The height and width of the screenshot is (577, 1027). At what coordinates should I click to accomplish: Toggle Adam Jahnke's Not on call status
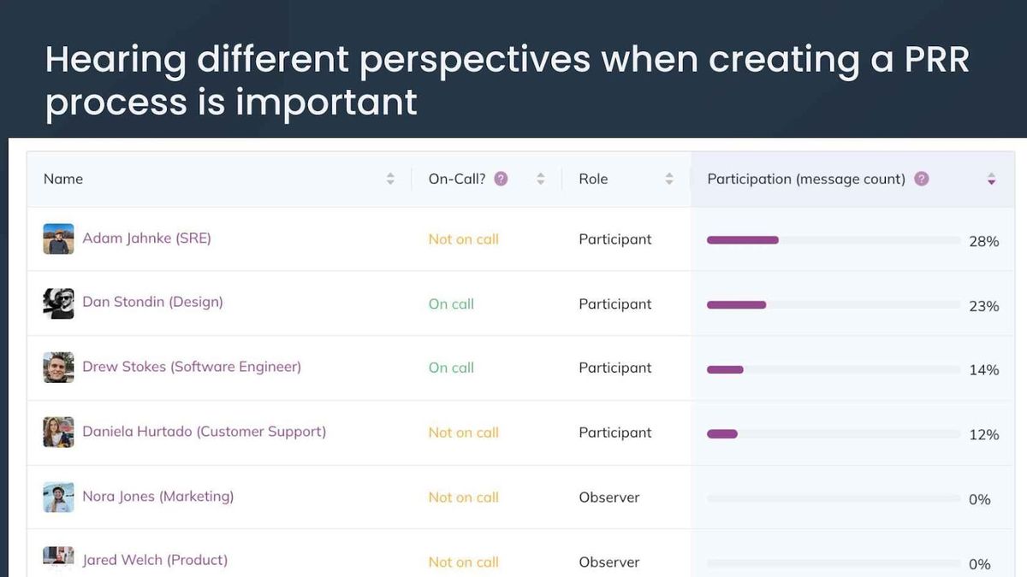tap(463, 239)
